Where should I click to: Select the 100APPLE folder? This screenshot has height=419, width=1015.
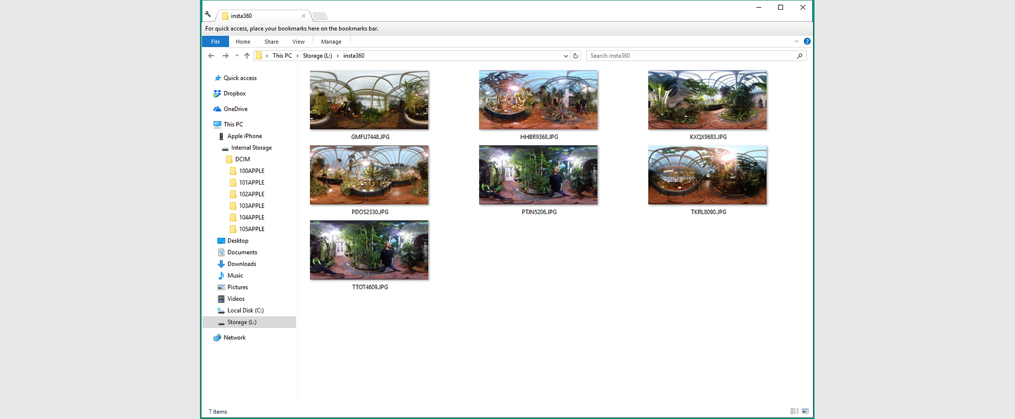pyautogui.click(x=247, y=171)
